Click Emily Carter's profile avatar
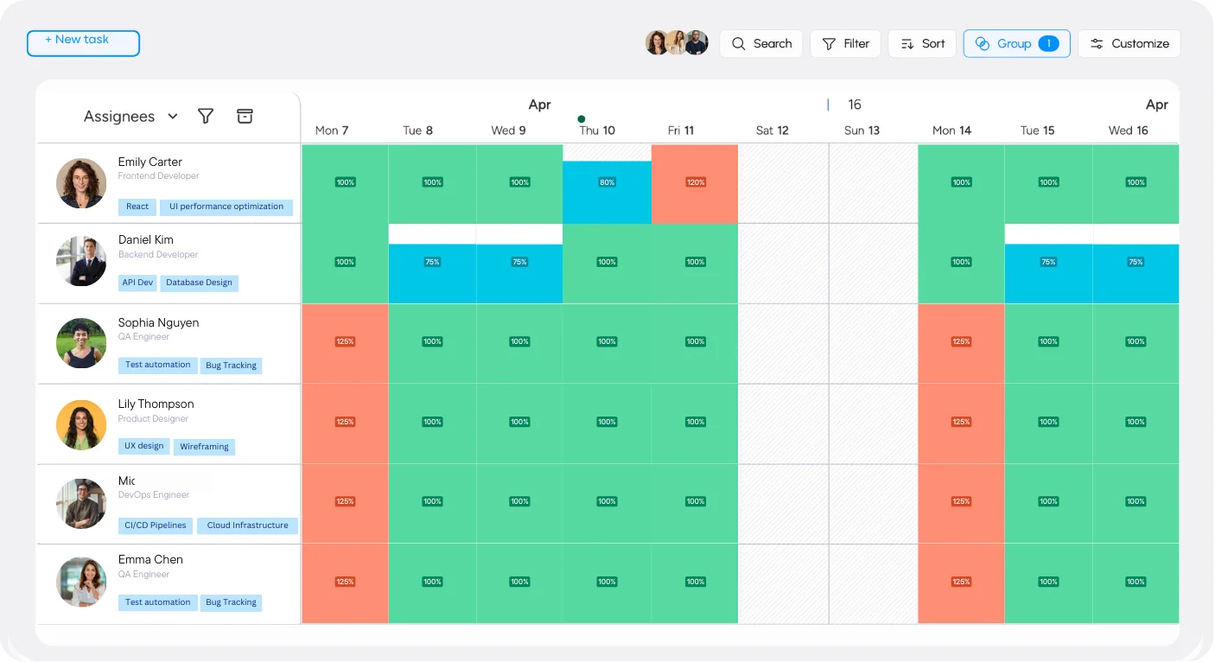This screenshot has height=662, width=1215. pos(80,183)
